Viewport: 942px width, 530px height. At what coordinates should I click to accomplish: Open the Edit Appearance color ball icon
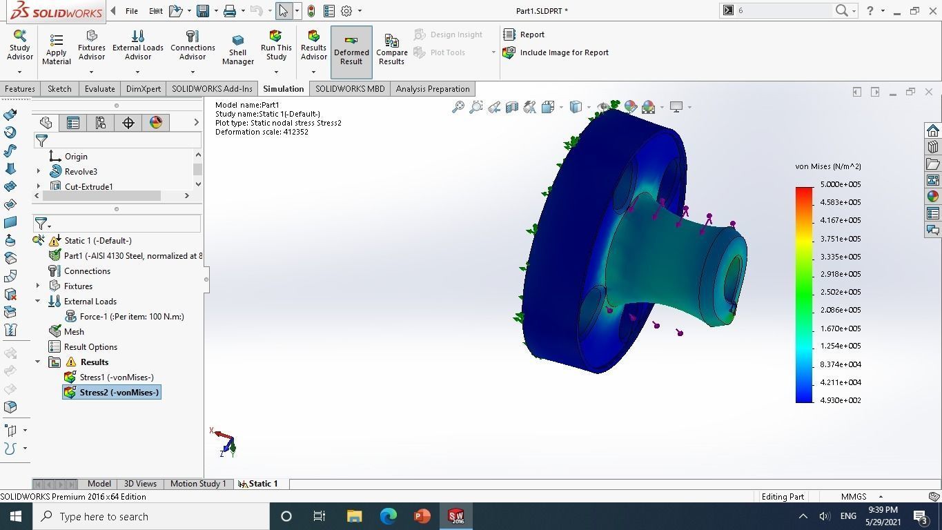pyautogui.click(x=630, y=107)
